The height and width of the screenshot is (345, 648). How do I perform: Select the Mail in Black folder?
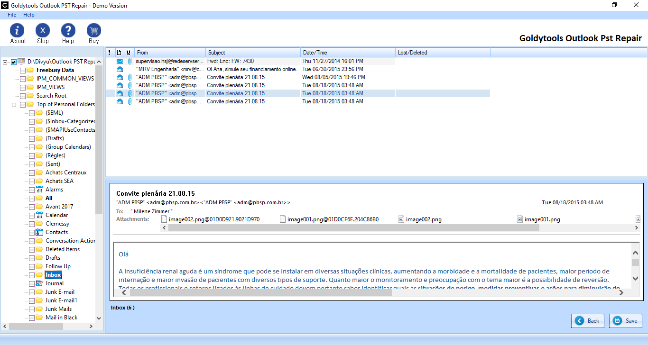(61, 318)
